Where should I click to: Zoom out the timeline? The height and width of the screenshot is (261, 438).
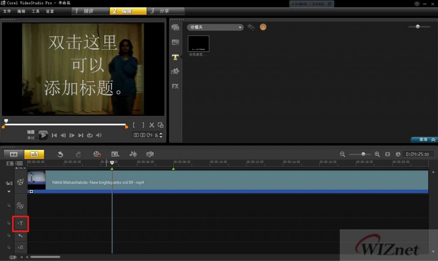(343, 154)
